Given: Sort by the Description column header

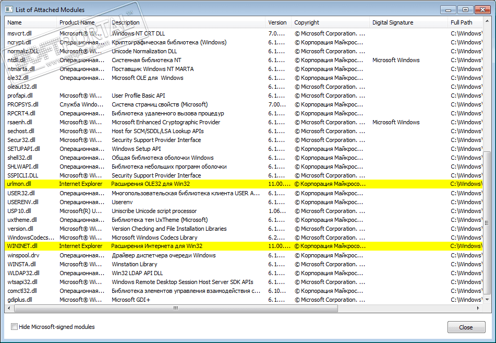Looking at the screenshot, I should pos(187,22).
